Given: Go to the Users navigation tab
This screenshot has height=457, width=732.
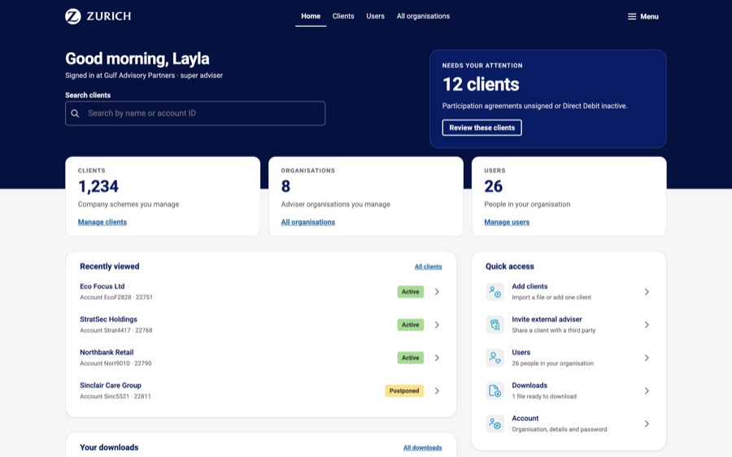Looking at the screenshot, I should tap(375, 16).
